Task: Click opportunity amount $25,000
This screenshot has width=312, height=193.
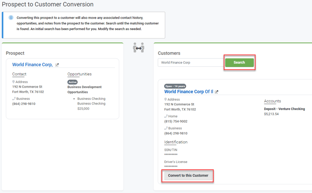Action: pyautogui.click(x=83, y=109)
